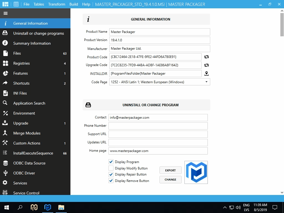Open Uninstall or change programs page
The width and height of the screenshot is (284, 213).
pos(35,33)
